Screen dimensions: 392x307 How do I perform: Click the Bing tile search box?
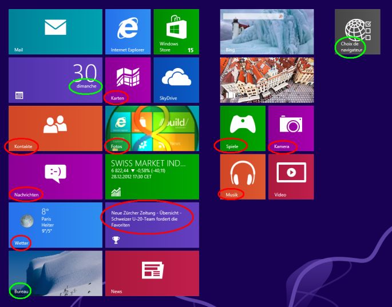click(254, 16)
